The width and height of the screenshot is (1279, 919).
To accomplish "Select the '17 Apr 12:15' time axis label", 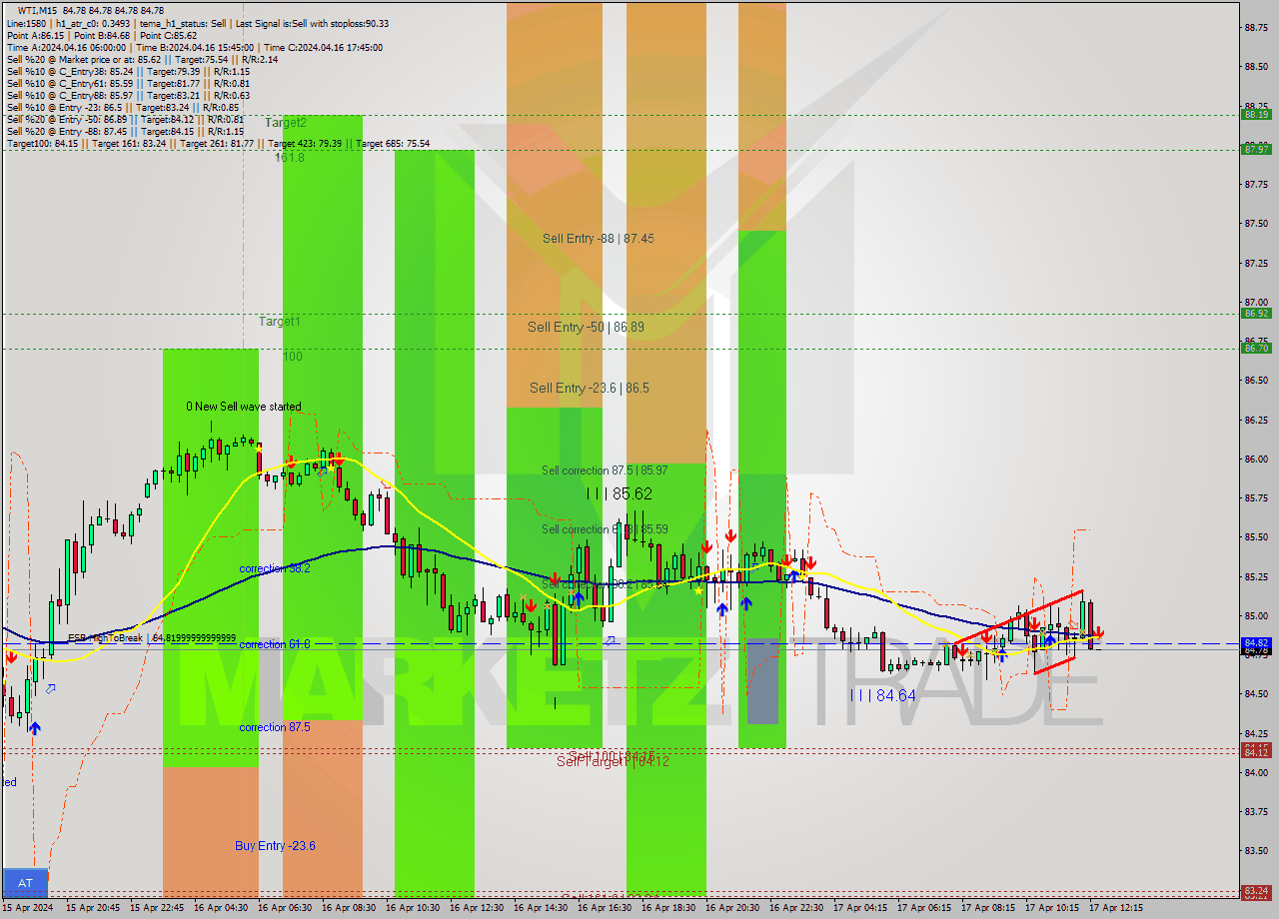I will point(1115,908).
